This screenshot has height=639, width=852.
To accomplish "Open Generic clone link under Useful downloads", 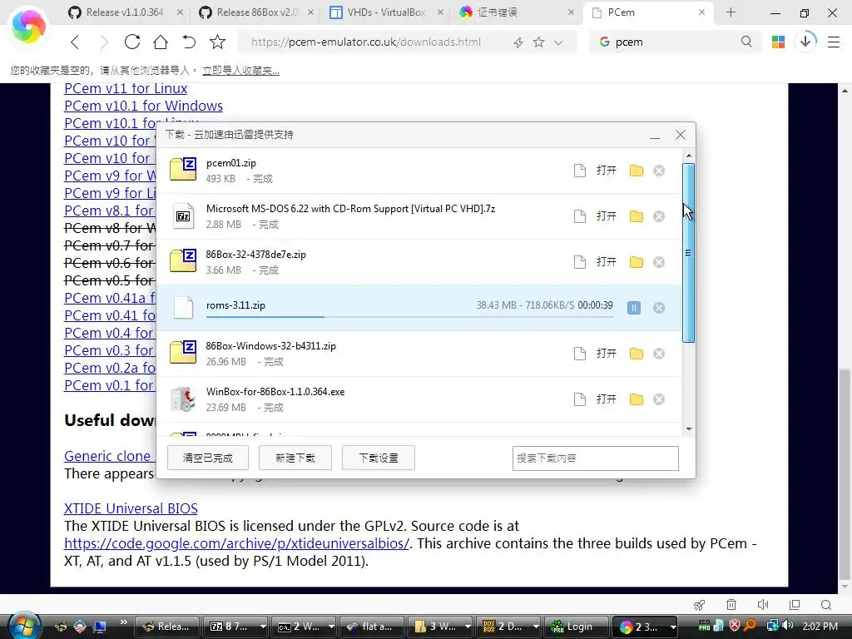I will 107,457.
